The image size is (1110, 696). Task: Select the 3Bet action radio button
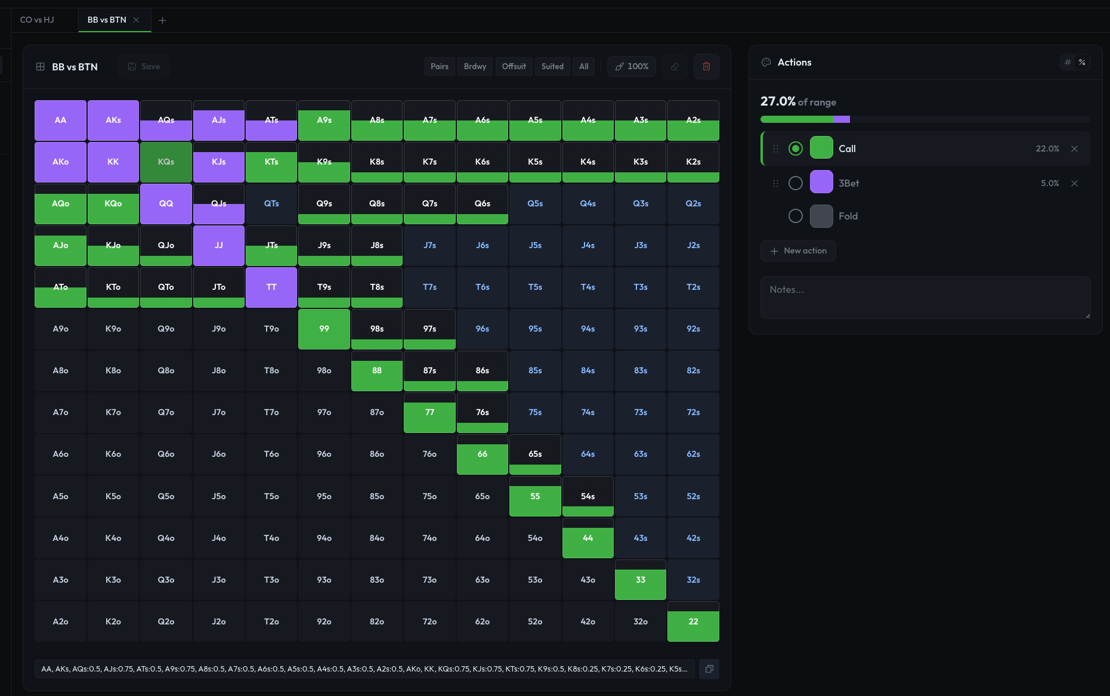795,183
